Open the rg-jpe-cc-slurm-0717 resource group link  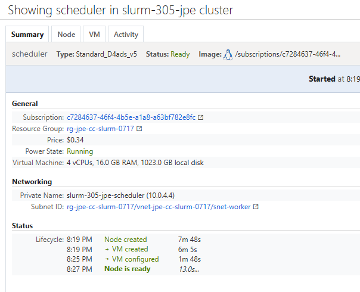click(x=100, y=129)
